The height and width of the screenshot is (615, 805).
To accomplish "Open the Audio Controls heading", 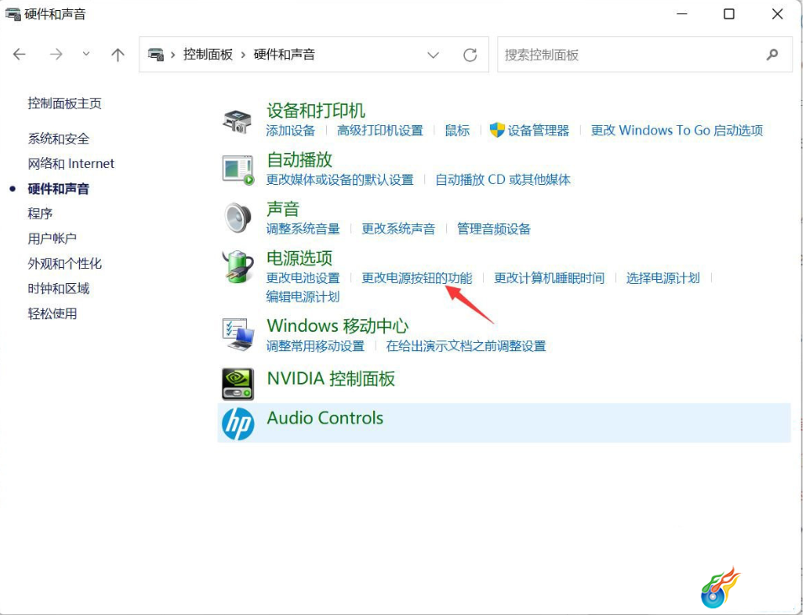I will tap(325, 418).
